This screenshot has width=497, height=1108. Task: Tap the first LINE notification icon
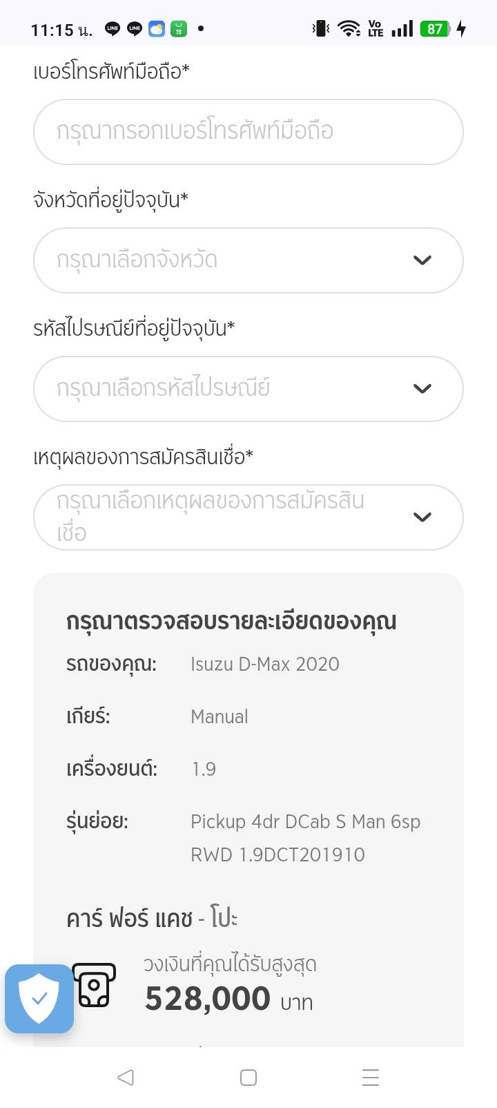[113, 29]
